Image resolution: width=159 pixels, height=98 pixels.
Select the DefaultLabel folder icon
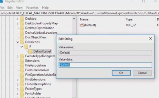(30, 51)
